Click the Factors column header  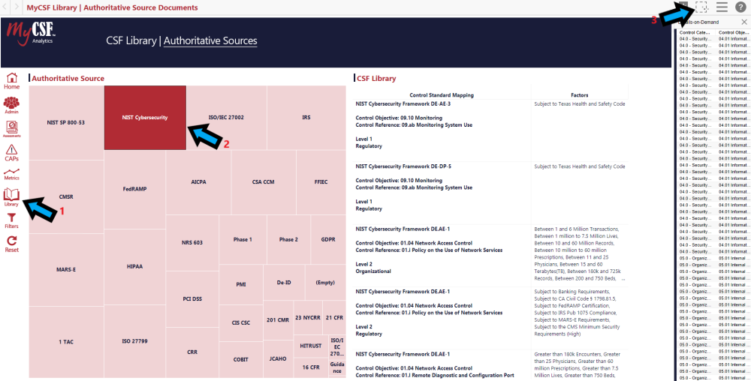click(580, 95)
